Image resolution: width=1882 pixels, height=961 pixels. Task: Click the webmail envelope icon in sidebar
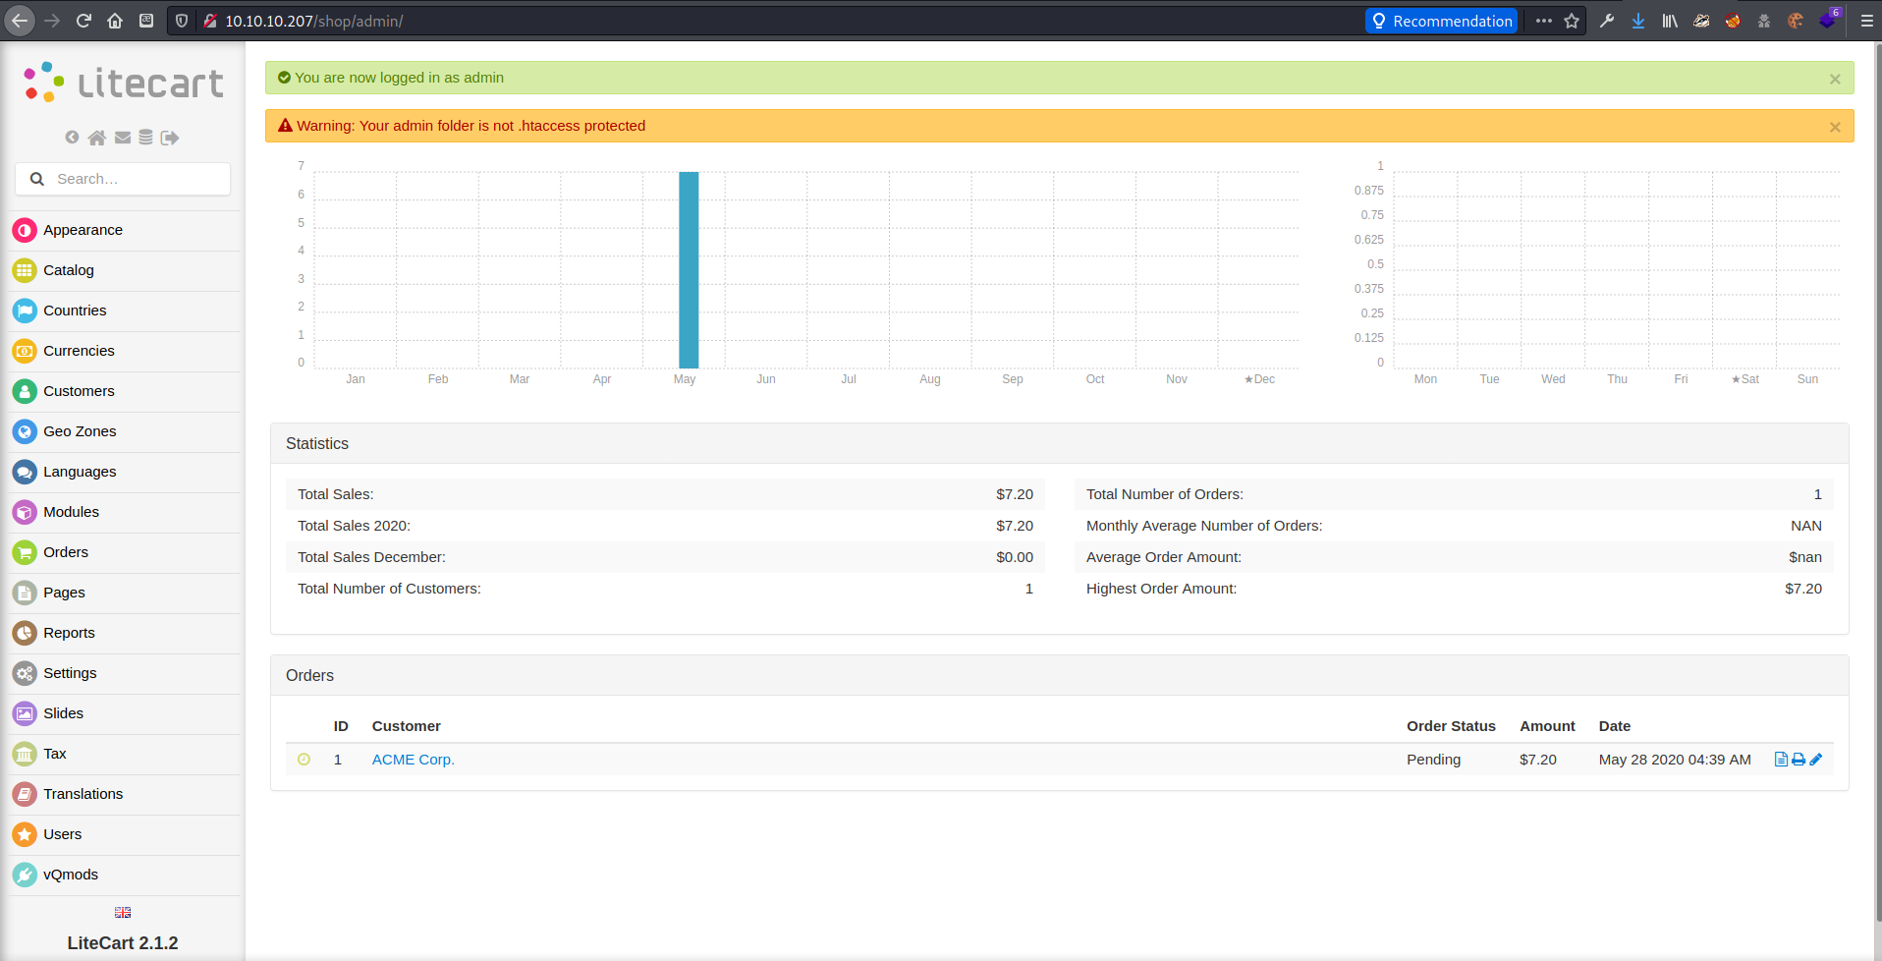coord(123,138)
